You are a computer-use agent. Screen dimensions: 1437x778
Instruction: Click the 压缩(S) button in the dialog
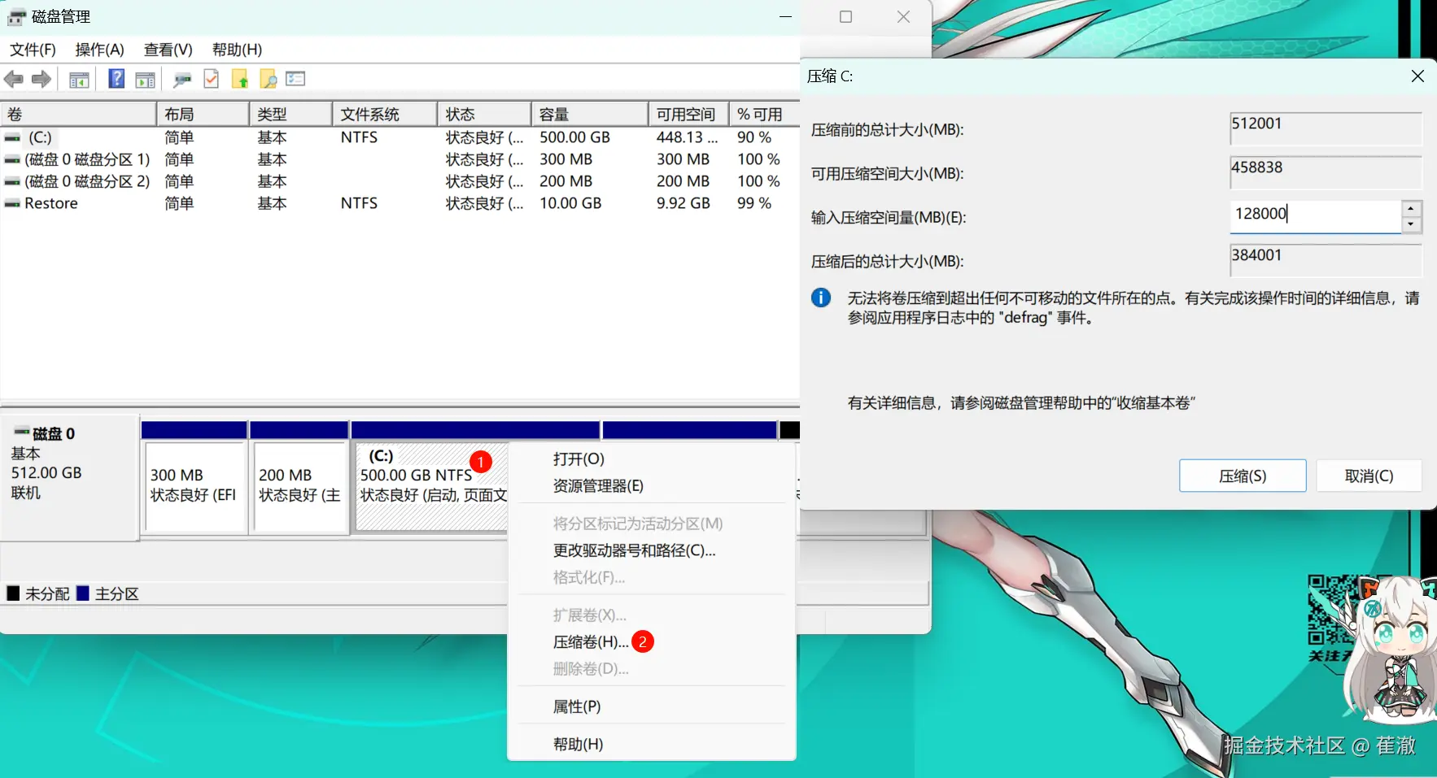(x=1243, y=476)
